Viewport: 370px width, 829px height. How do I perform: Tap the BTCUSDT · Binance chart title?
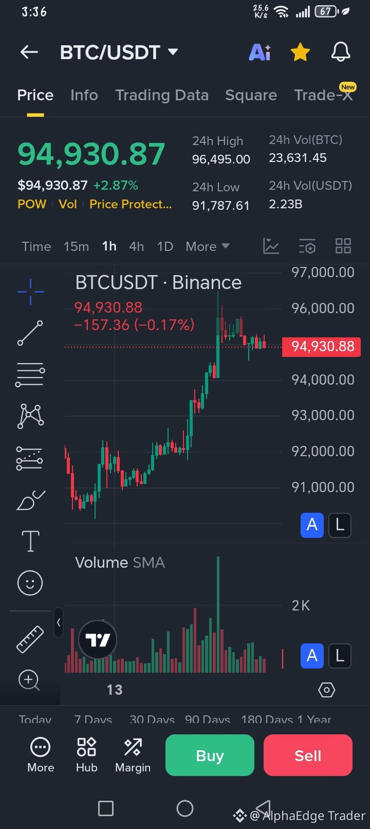pyautogui.click(x=158, y=282)
